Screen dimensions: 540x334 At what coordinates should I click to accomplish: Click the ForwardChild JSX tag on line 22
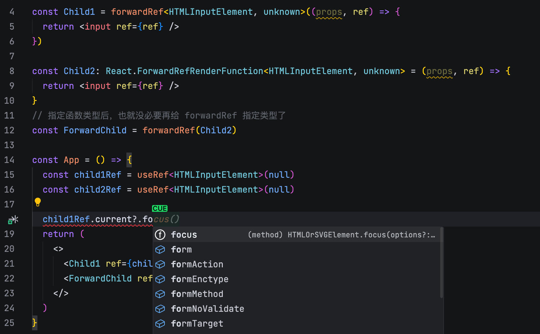coord(100,278)
